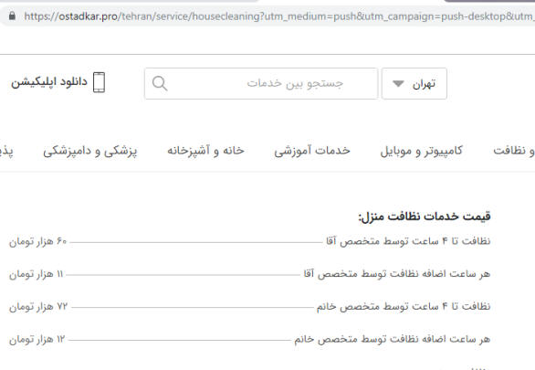Viewport: 535px width, 370px height.
Task: Click هر ساعت اضافه نظافت توسط متخصص خانم
Action: (x=393, y=339)
